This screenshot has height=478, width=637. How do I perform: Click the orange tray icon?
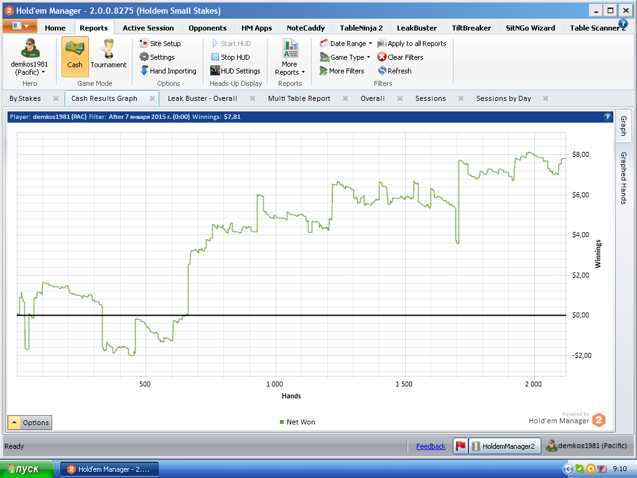click(x=591, y=469)
